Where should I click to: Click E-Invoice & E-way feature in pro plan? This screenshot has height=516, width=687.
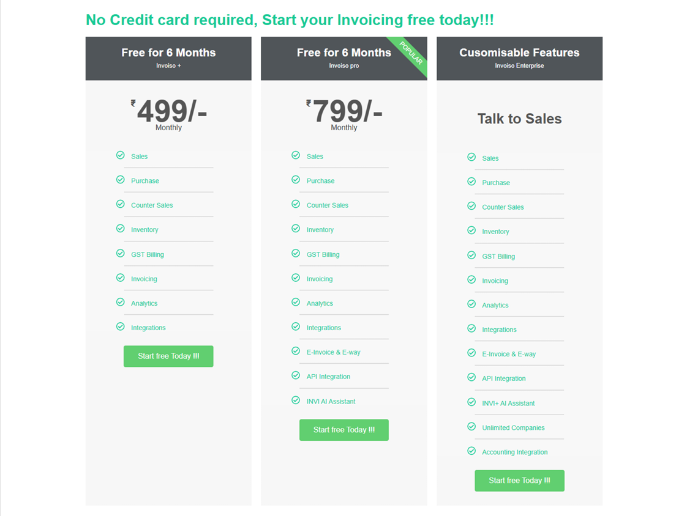coord(334,352)
